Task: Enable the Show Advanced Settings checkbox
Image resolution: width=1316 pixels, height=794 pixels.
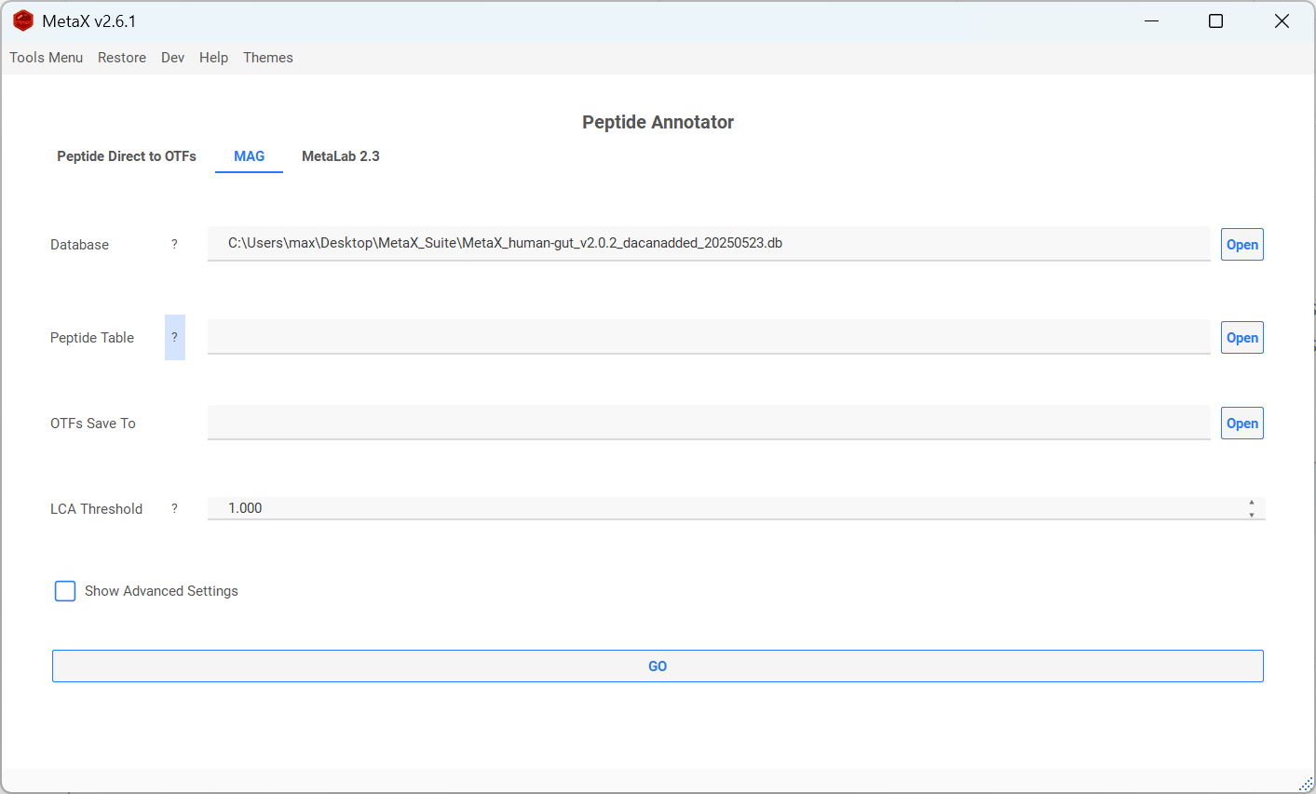Action: pos(65,591)
